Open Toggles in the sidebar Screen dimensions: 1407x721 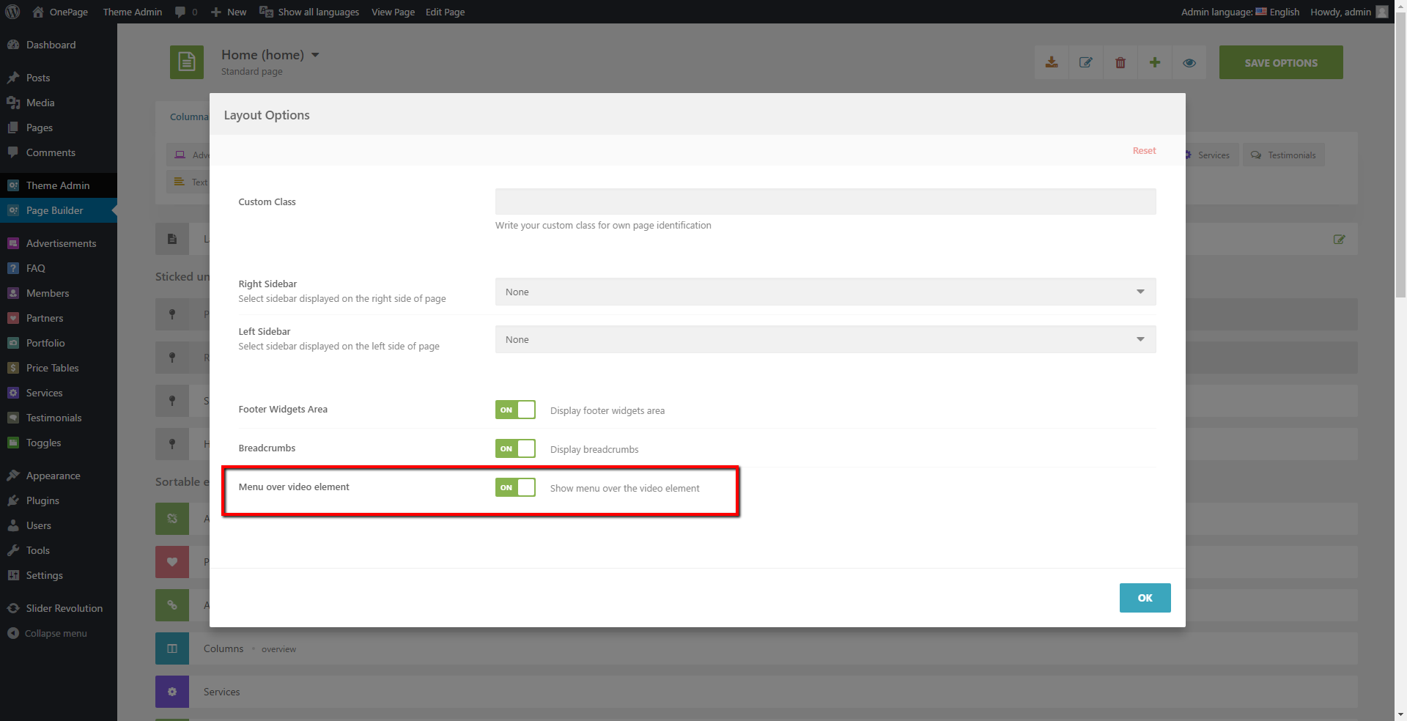[59, 443]
